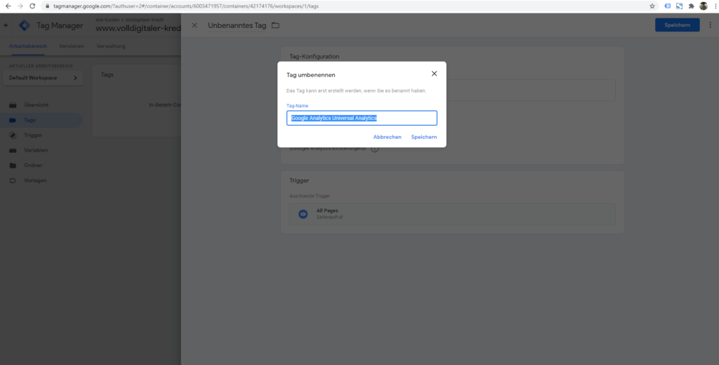Close the Tag umbenennen dialog
Viewport: 719px width, 365px height.
point(434,74)
